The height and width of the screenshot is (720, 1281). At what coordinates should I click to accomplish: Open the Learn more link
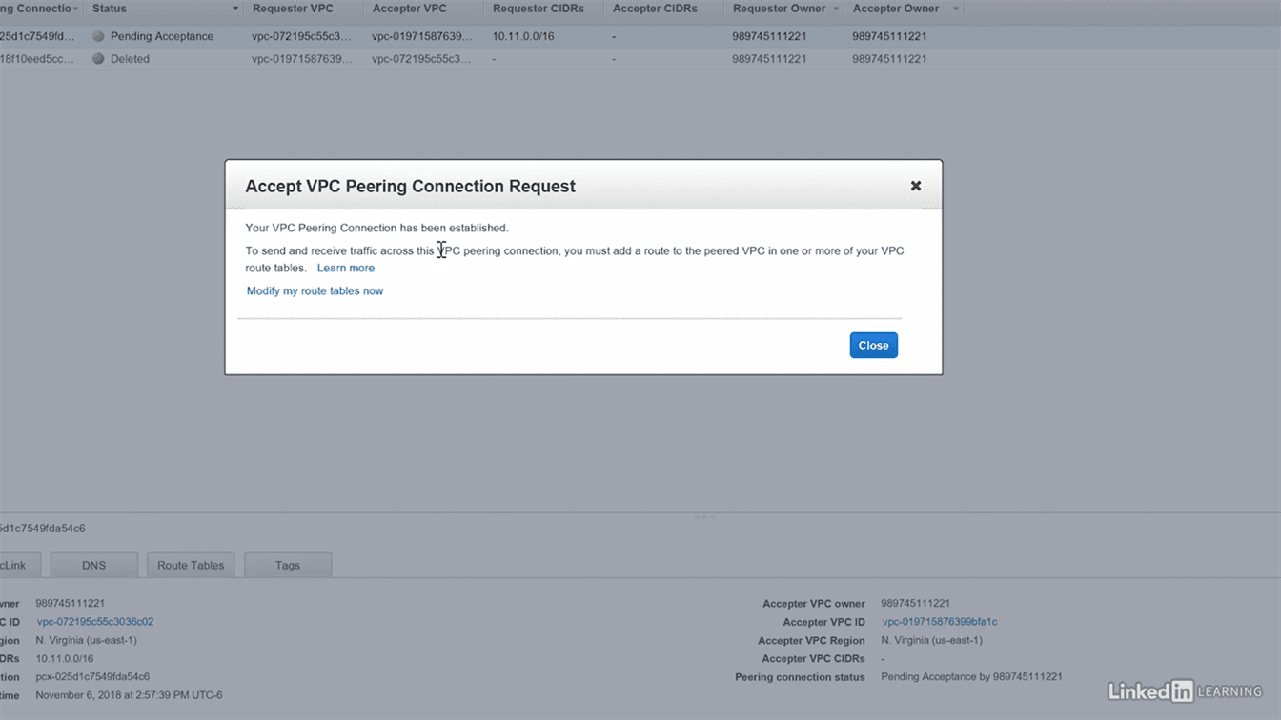coord(345,269)
